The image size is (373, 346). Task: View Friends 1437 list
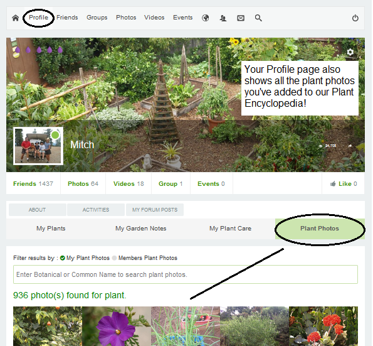tap(33, 184)
